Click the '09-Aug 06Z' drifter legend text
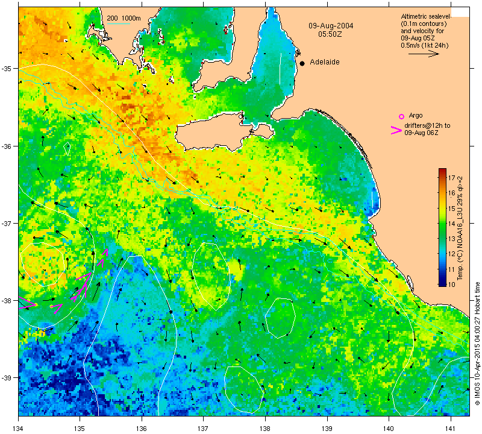The height and width of the screenshot is (434, 482). [421, 133]
